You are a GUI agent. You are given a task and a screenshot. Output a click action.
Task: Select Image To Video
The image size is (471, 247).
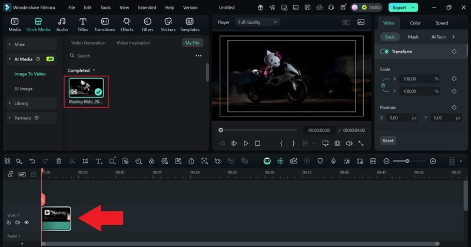tap(30, 74)
